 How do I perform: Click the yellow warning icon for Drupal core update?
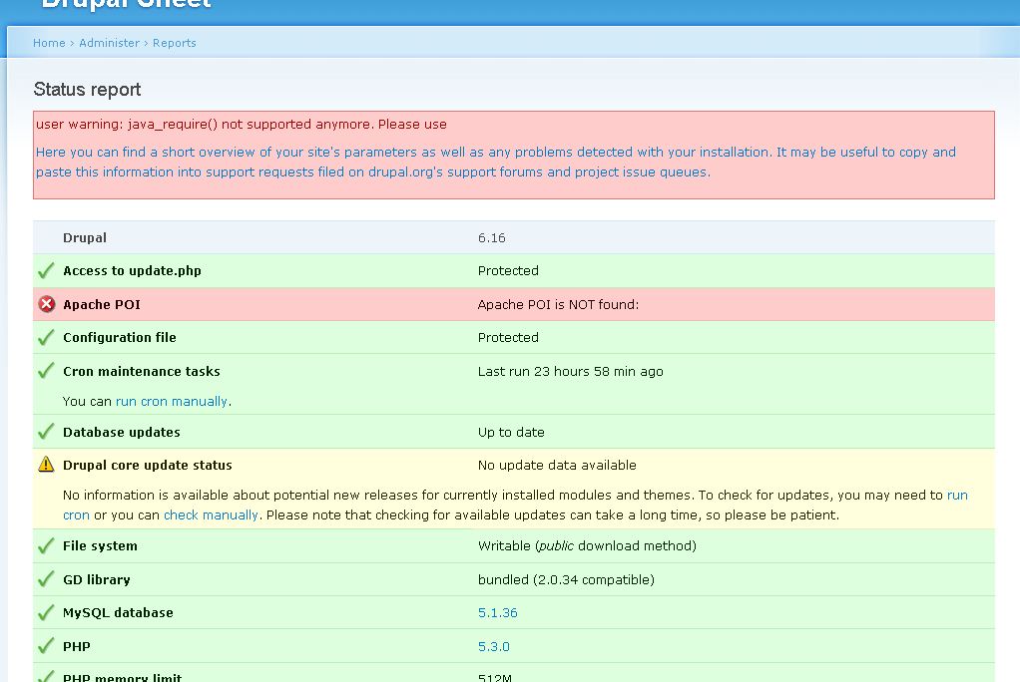(x=46, y=465)
